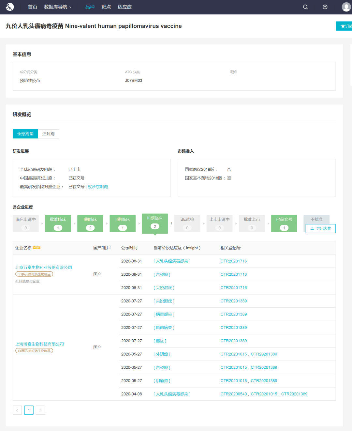Go to next page arrow
Image resolution: width=352 pixels, height=431 pixels.
click(40, 410)
